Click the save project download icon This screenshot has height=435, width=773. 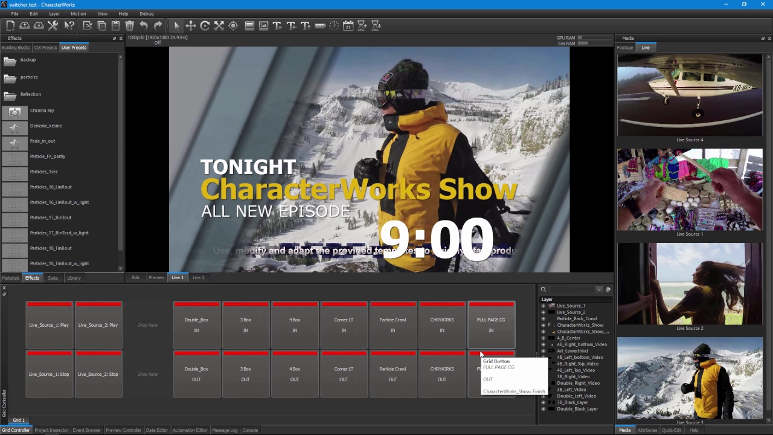[x=39, y=25]
